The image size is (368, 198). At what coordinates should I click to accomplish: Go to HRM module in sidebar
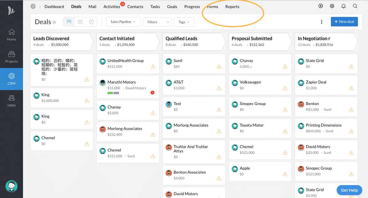(11, 101)
